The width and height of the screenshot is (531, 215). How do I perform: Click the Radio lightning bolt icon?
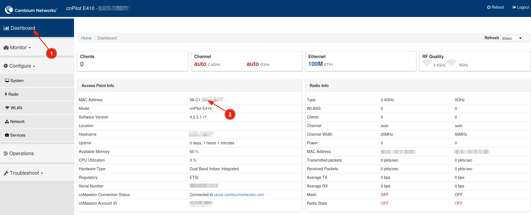(6, 94)
